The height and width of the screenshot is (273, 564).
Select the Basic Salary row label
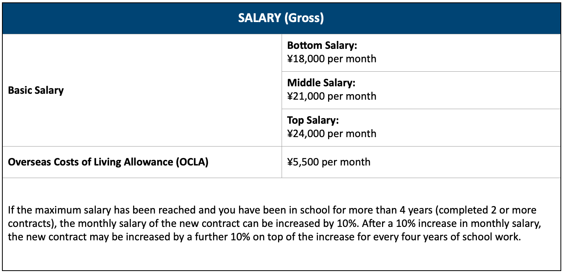[36, 90]
